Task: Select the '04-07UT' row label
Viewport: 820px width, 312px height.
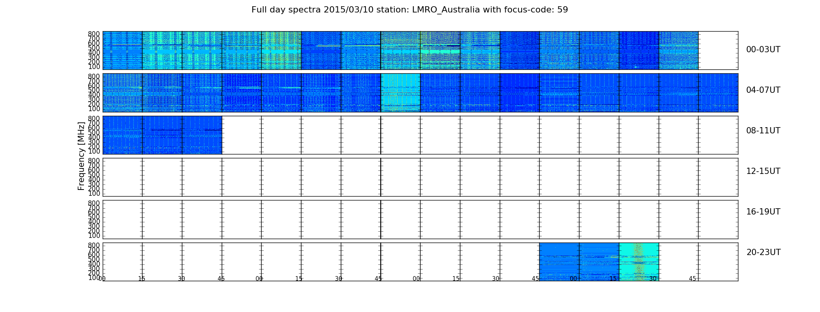Action: 763,90
